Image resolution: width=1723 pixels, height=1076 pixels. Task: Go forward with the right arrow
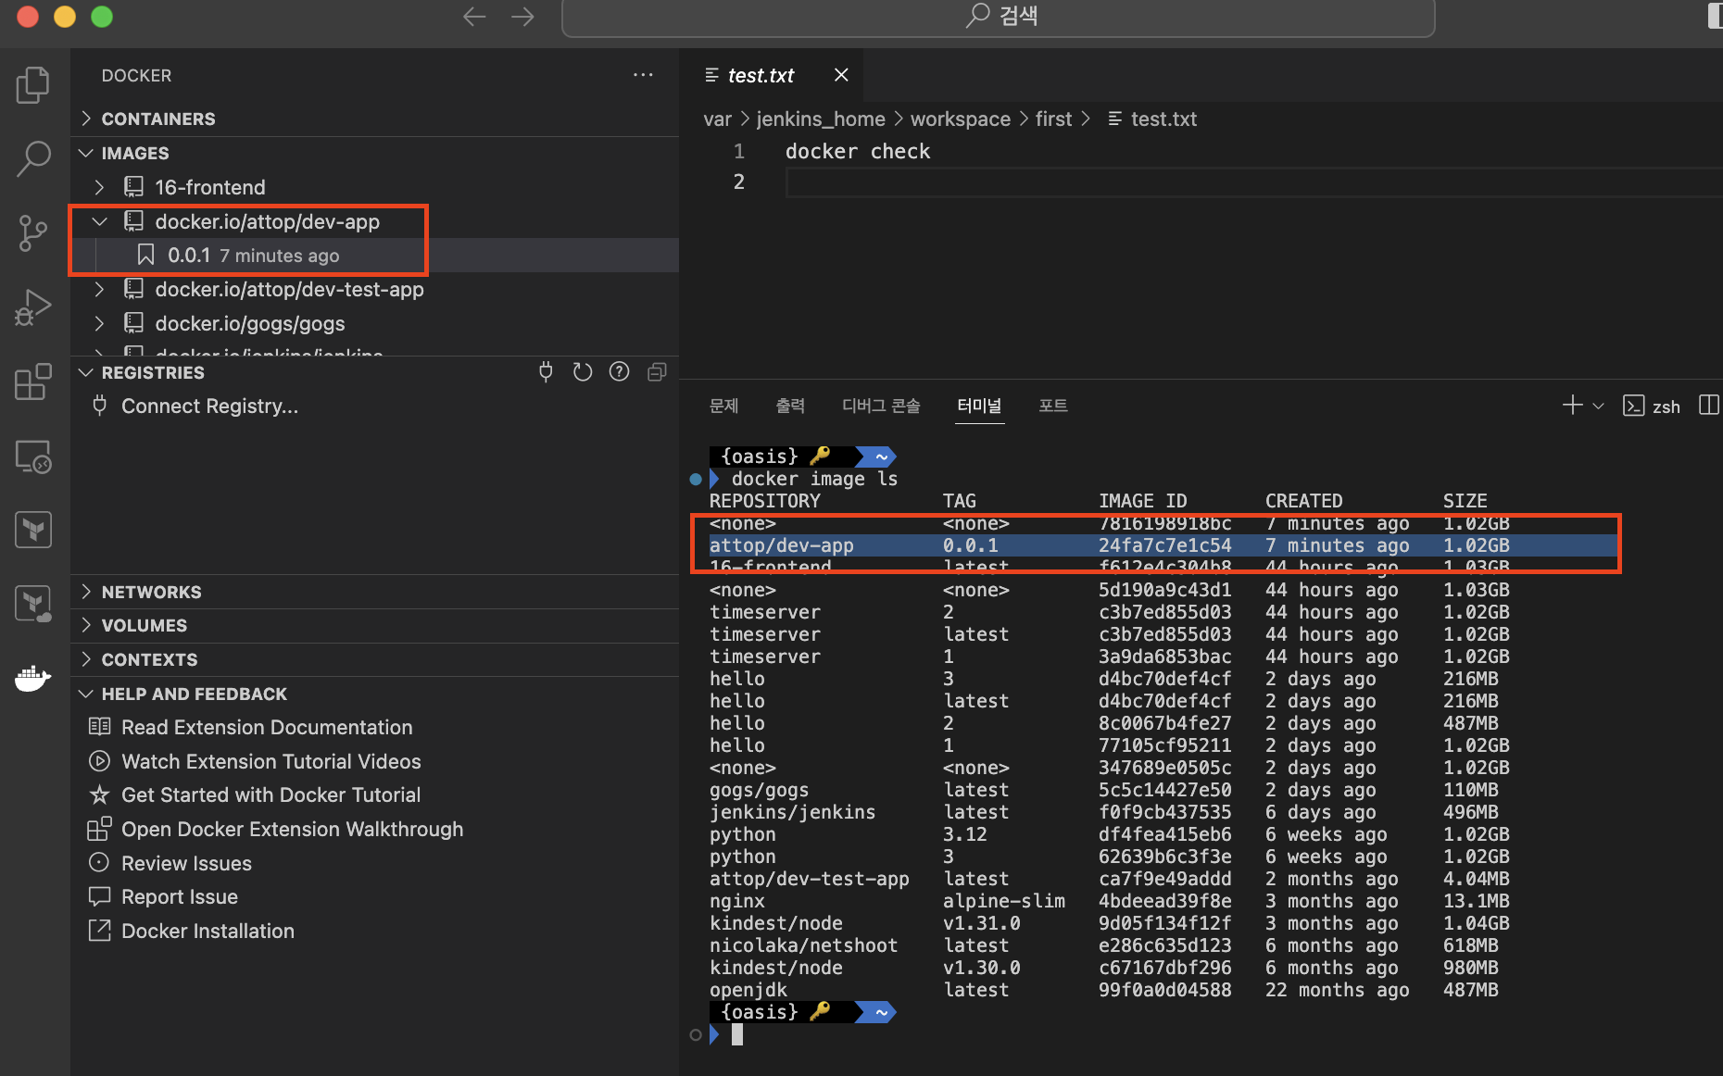tap(522, 17)
